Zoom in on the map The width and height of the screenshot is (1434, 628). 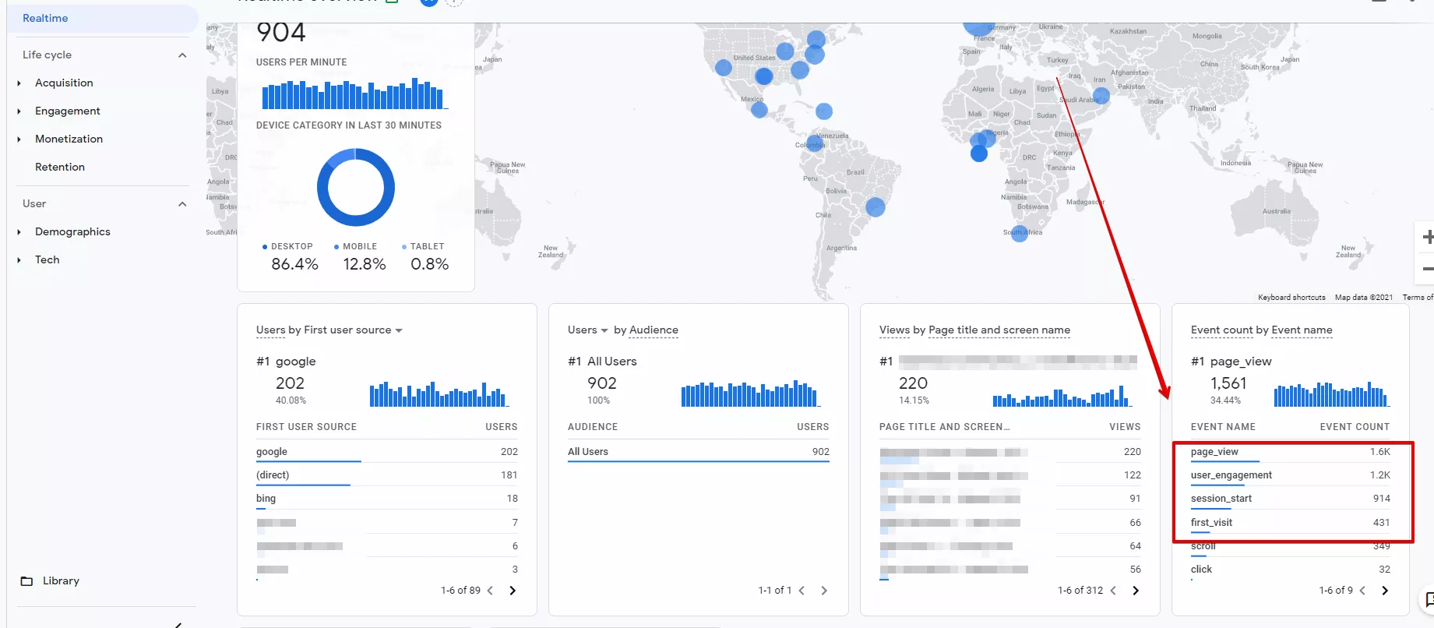pos(1426,238)
